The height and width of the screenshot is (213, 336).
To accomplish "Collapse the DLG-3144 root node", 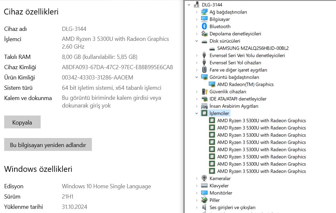I will pyautogui.click(x=189, y=5).
